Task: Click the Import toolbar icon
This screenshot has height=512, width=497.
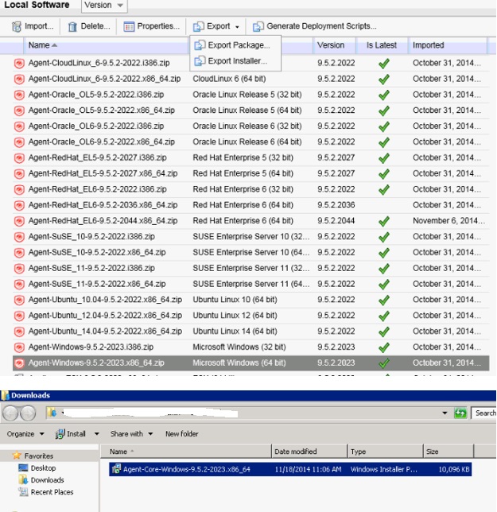Action: (x=17, y=26)
